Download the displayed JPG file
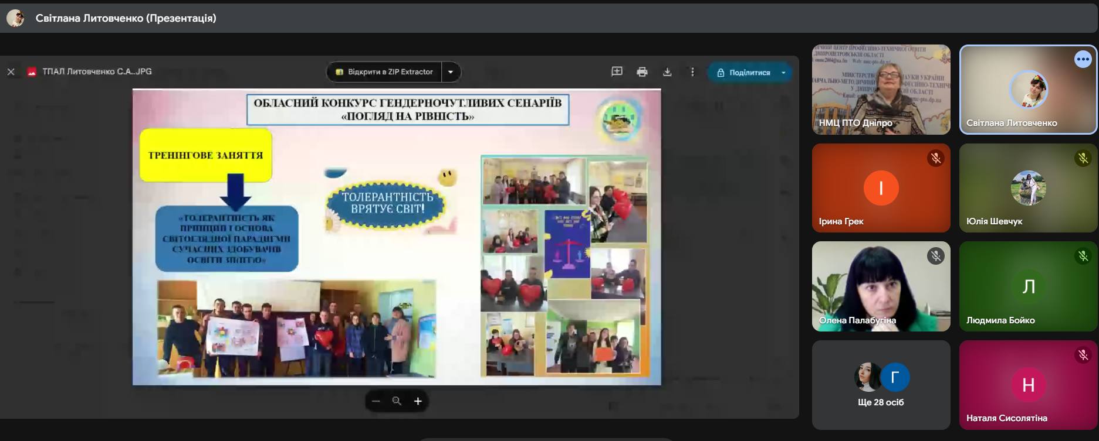 pyautogui.click(x=667, y=71)
